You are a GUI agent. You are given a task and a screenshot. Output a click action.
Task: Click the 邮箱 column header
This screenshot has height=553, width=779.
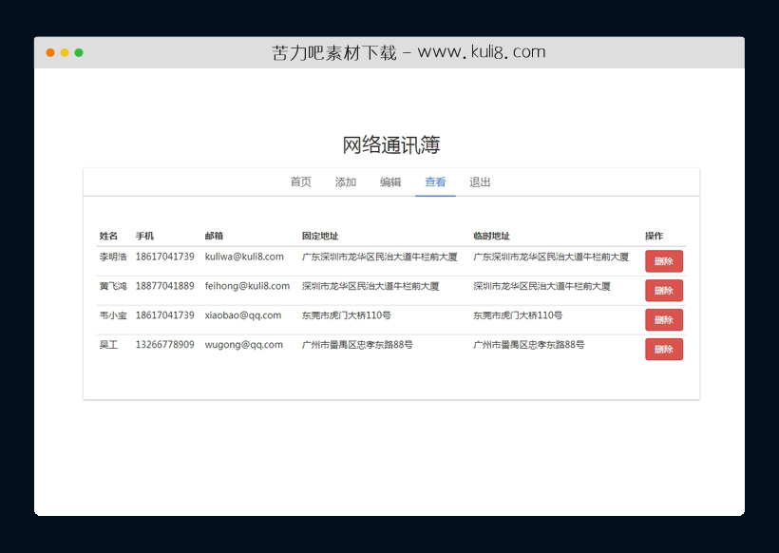point(213,236)
